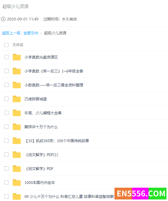Navigate to 全部文件 breadcrumb
This screenshot has height=201, width=168.
[x=31, y=33]
